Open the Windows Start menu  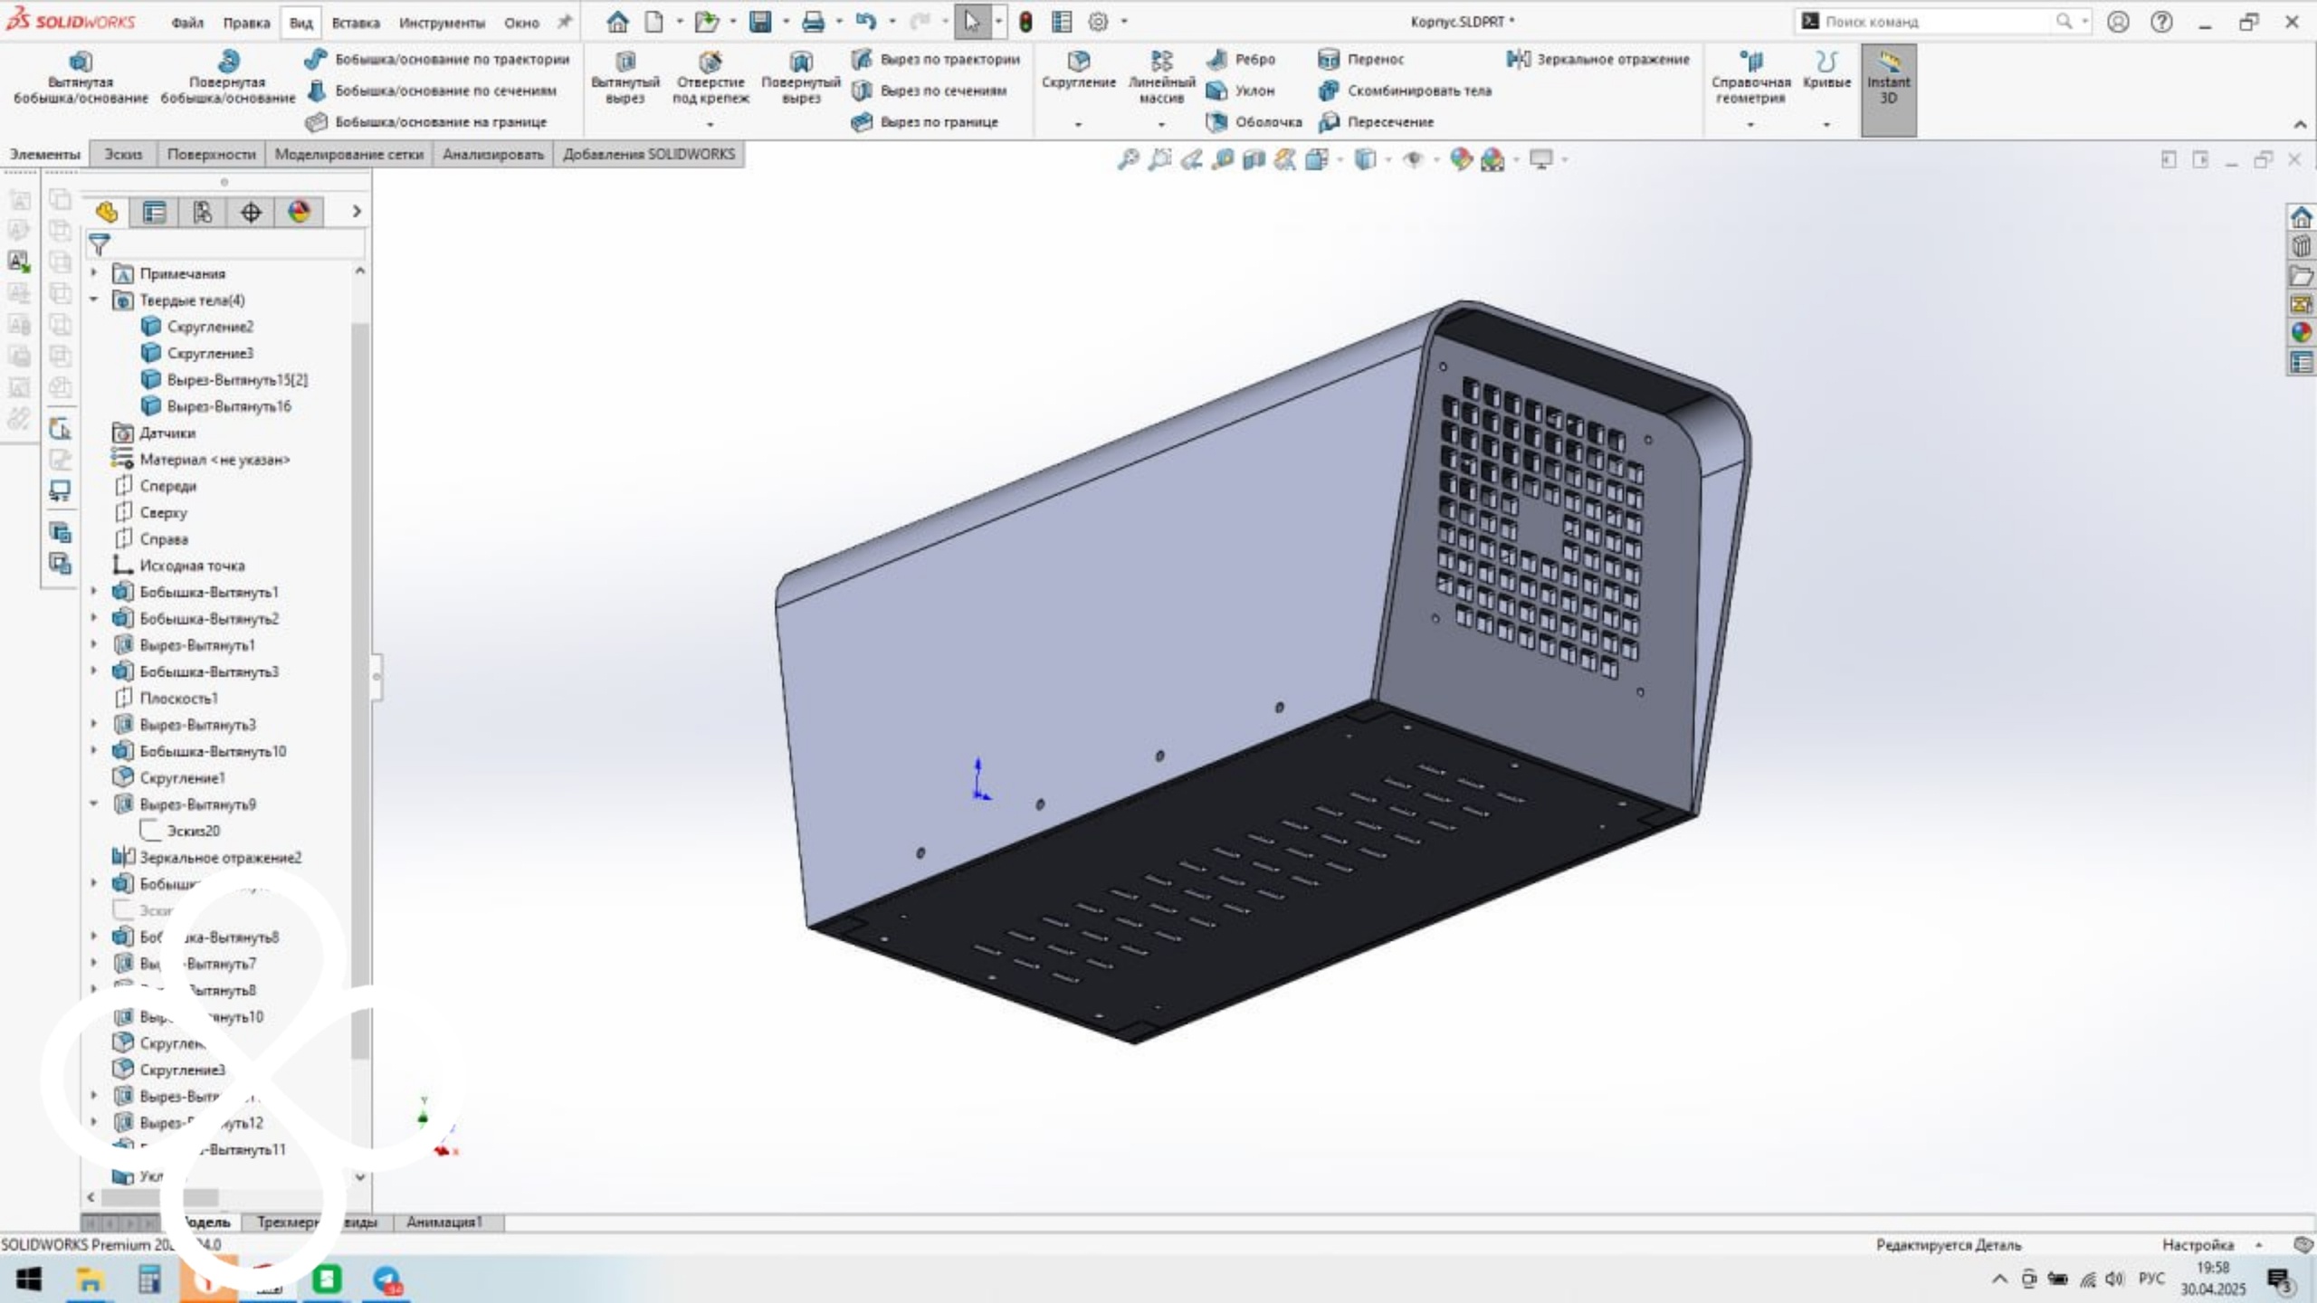tap(28, 1279)
